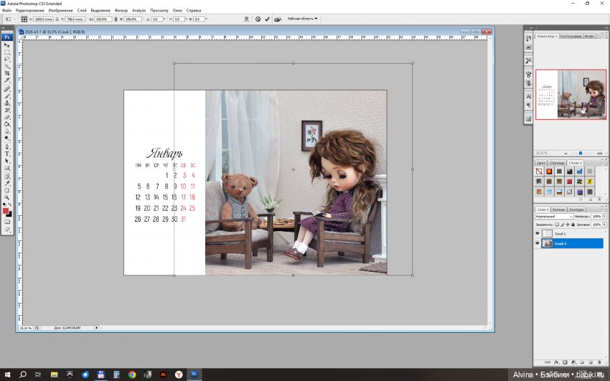Viewport: 610px width, 381px height.
Task: Toggle visibility of layer Слой 2
Action: pyautogui.click(x=538, y=243)
